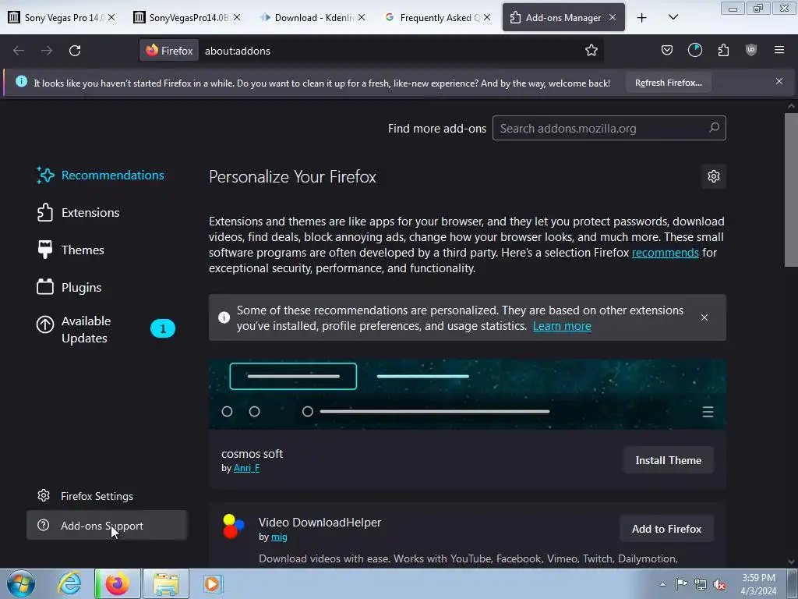Dismiss the personalized recommendations notice
798x599 pixels.
tap(704, 317)
